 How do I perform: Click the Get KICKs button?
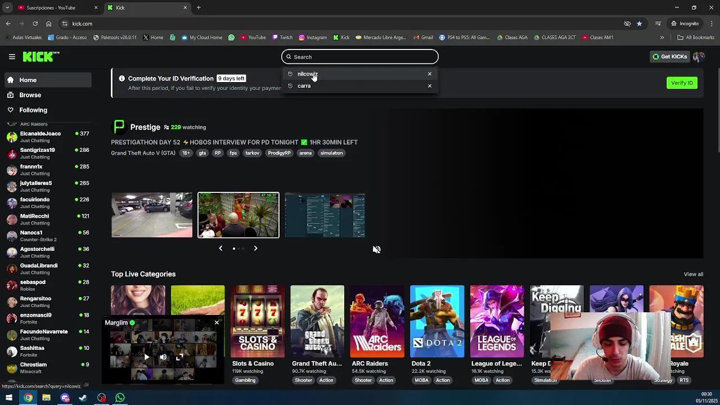(x=669, y=57)
